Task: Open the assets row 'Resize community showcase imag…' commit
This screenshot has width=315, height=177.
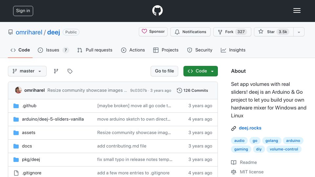Action: click(134, 133)
